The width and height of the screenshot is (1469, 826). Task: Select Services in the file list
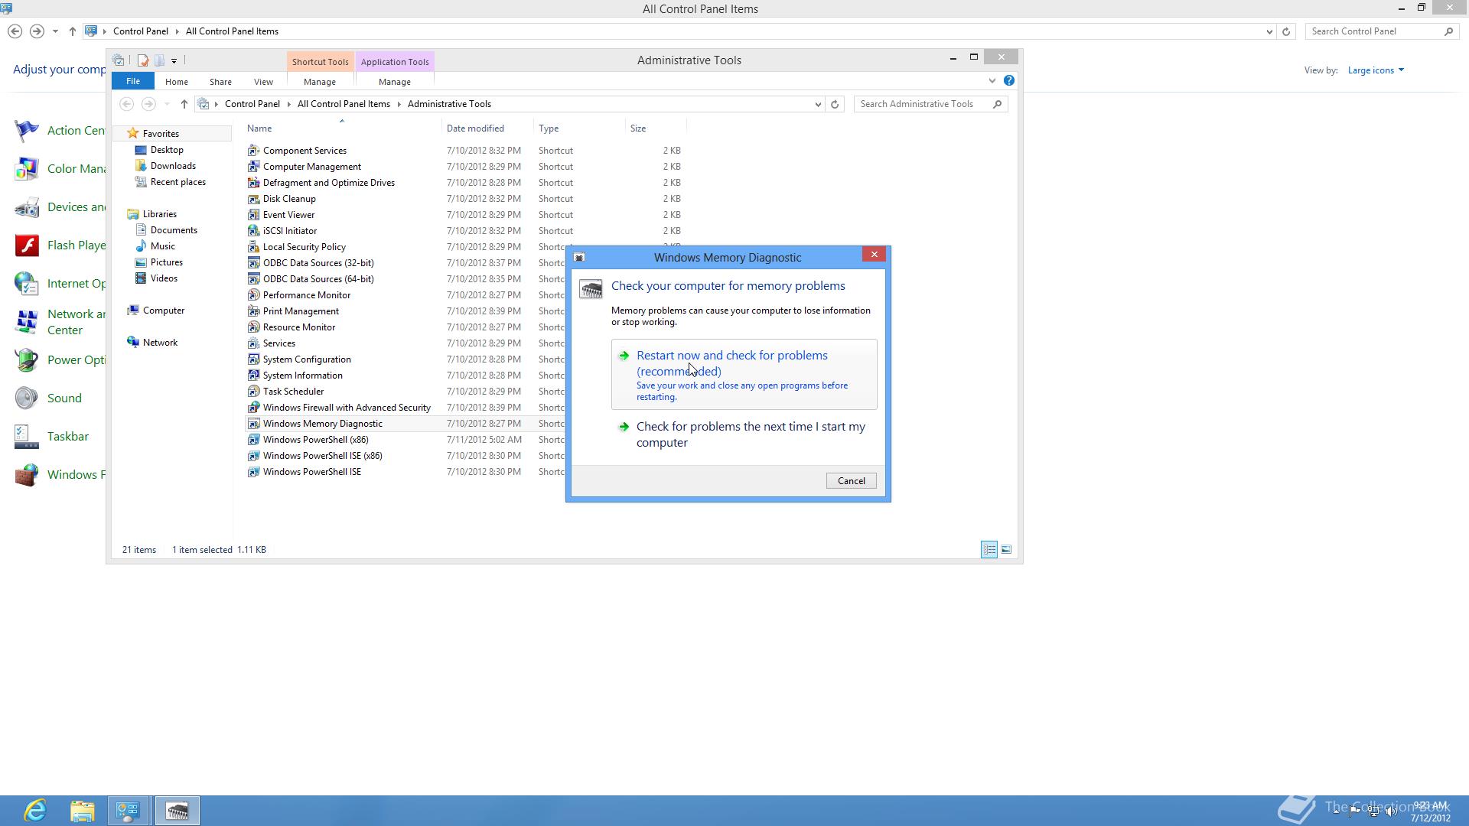tap(278, 343)
